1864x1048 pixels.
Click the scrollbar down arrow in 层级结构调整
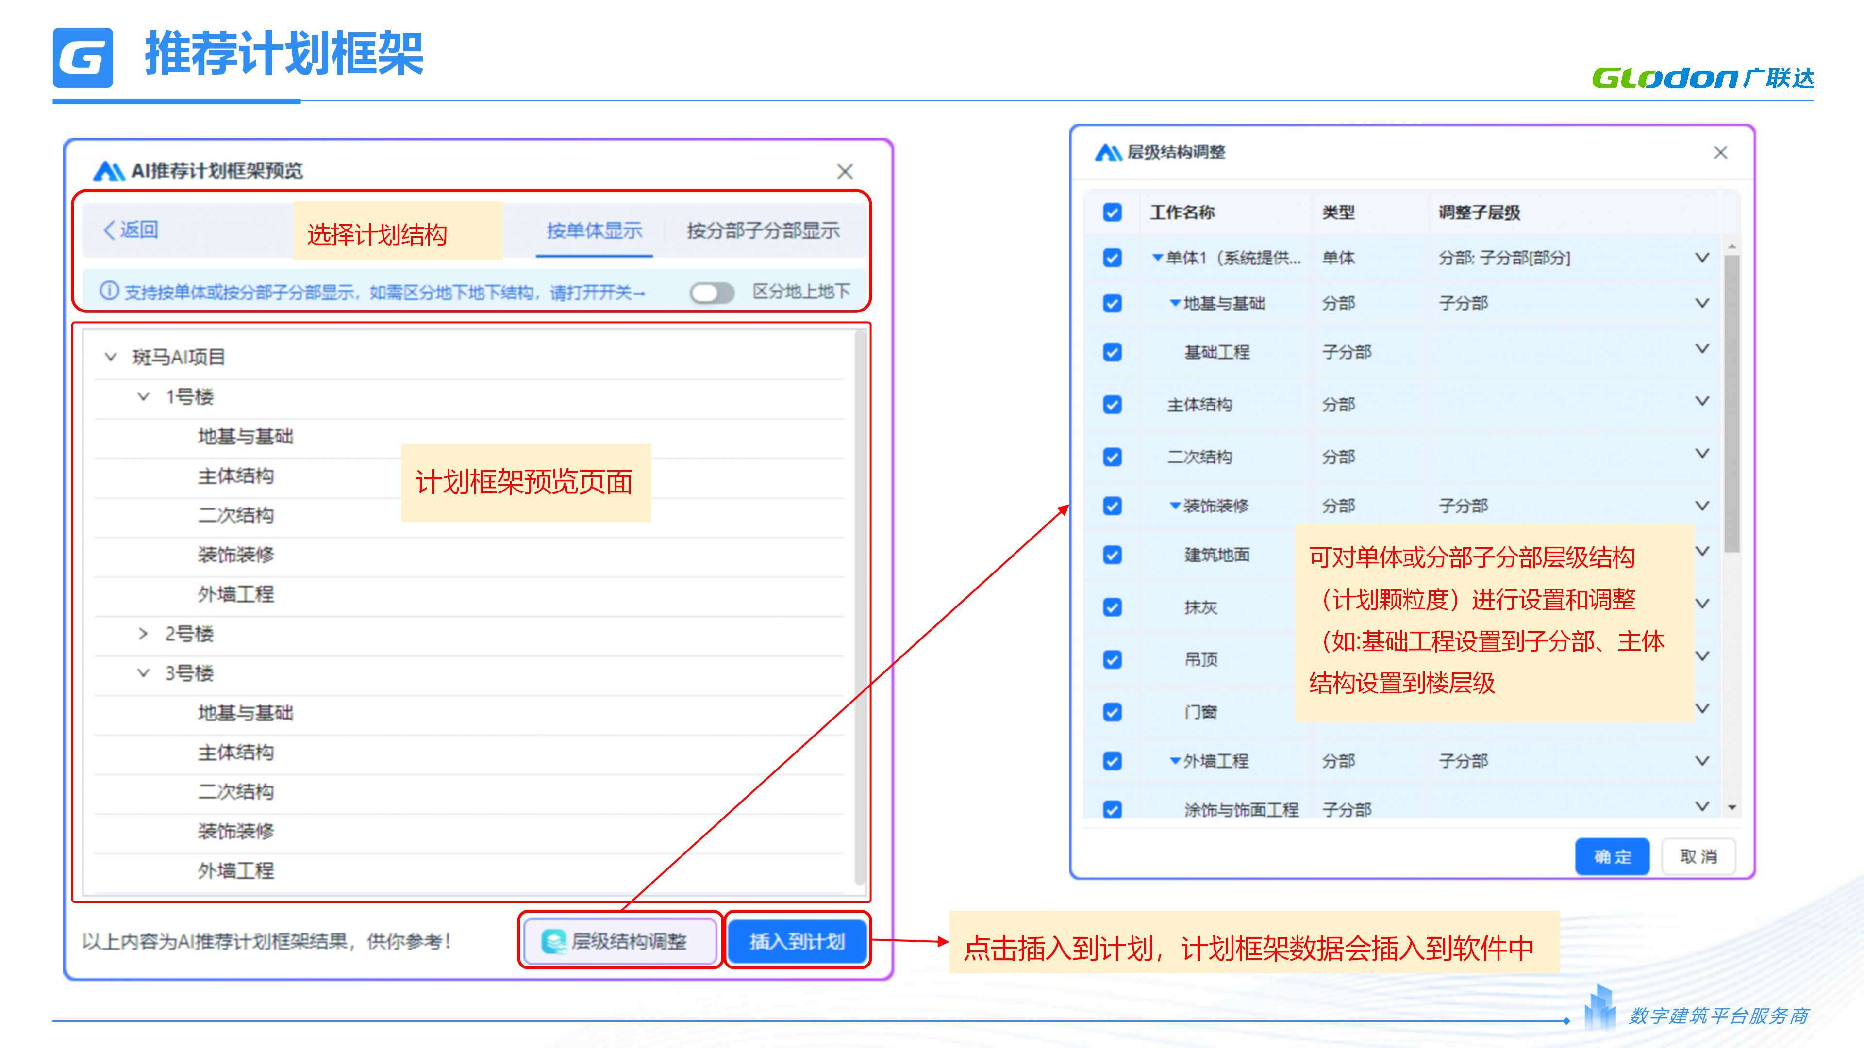1731,807
